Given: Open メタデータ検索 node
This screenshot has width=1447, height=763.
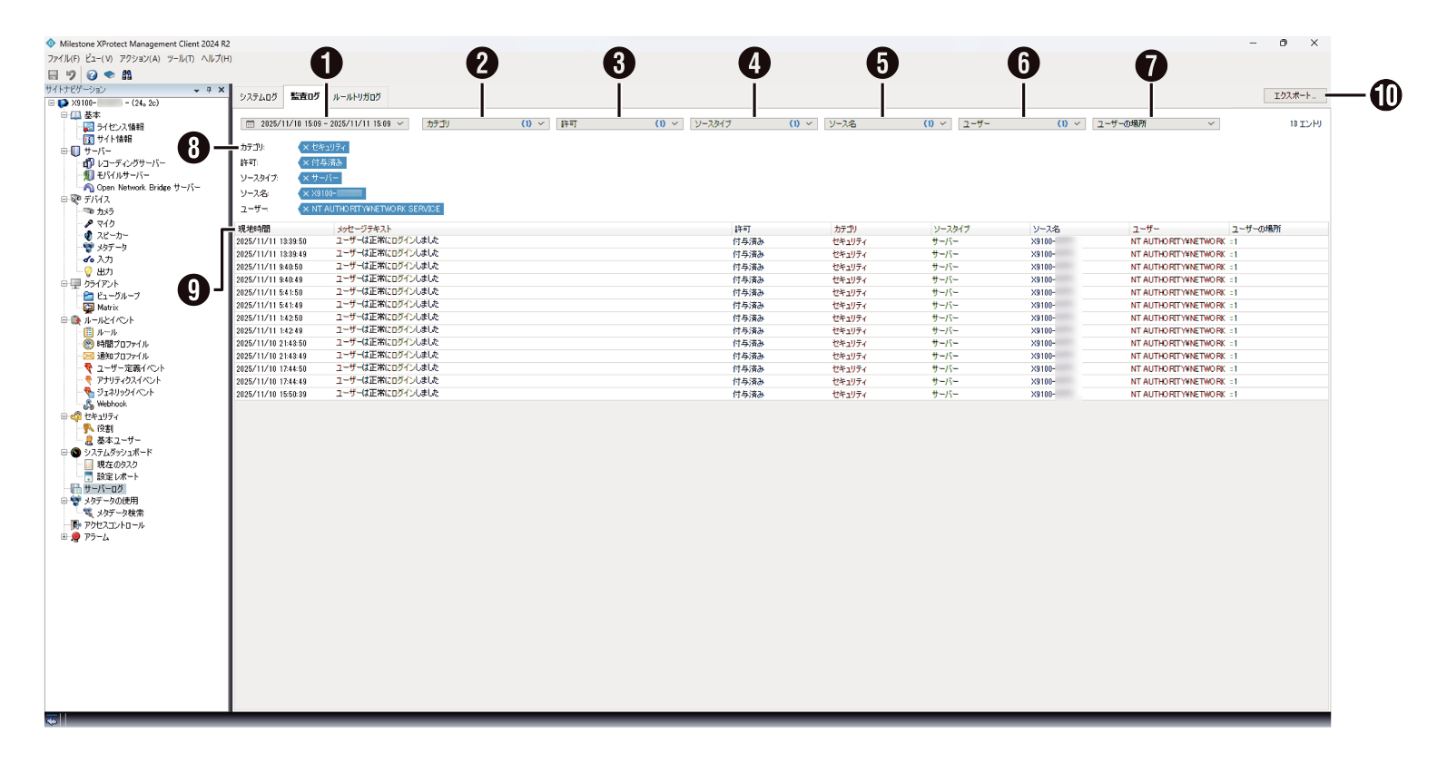Looking at the screenshot, I should point(120,513).
